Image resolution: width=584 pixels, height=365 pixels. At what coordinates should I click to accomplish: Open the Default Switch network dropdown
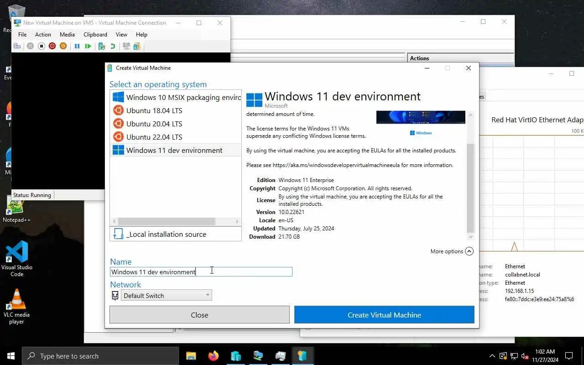point(166,295)
